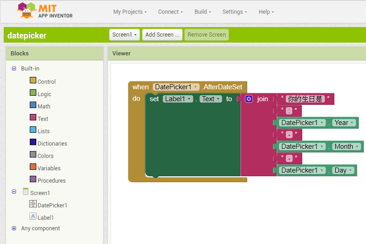Viewport: 366px width, 244px height.
Task: Select the when AfterDateSet event block
Action: [140, 87]
